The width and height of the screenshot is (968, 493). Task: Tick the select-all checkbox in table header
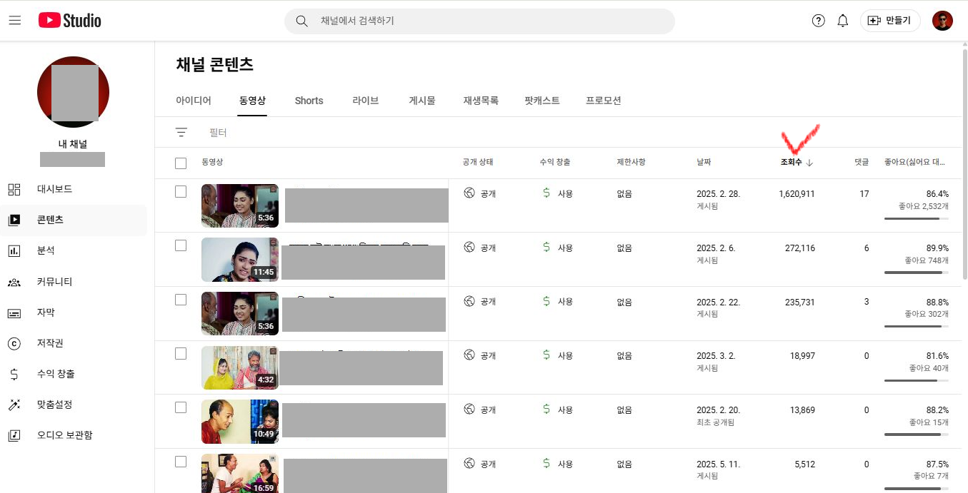(x=181, y=163)
